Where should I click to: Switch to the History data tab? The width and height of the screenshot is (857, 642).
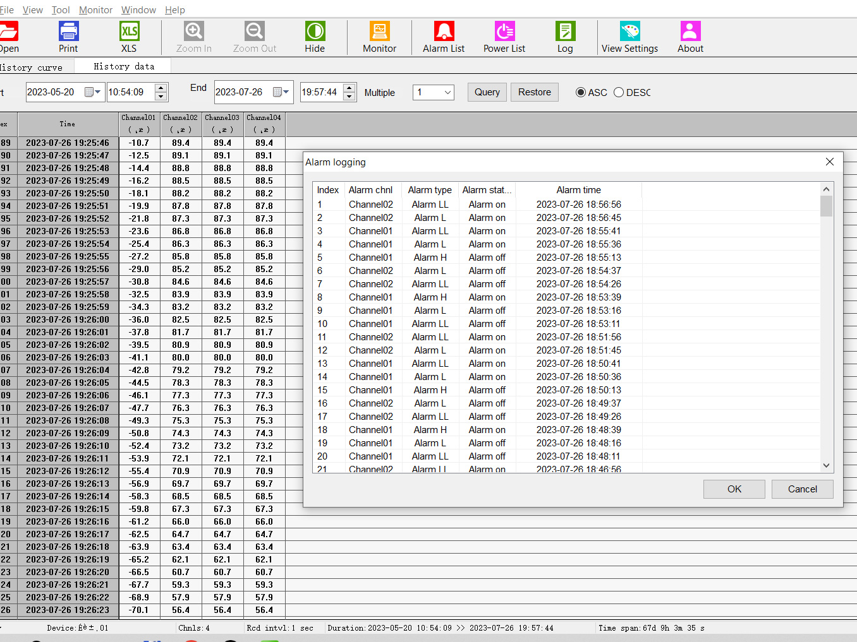[x=124, y=66]
